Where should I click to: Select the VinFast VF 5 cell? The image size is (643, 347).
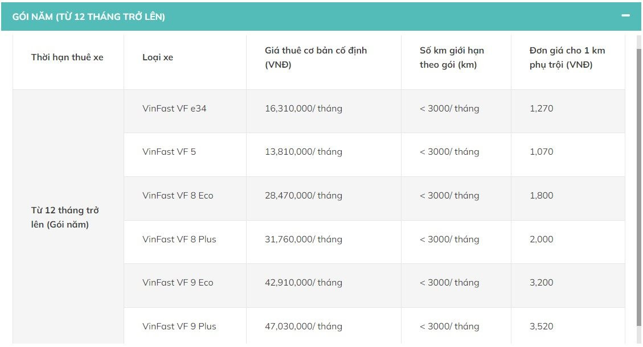(168, 152)
